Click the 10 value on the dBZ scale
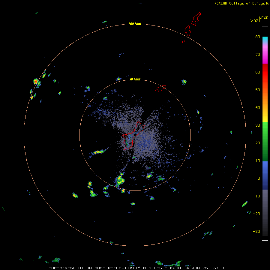Viewport: 270px width, 270px height. 258,161
